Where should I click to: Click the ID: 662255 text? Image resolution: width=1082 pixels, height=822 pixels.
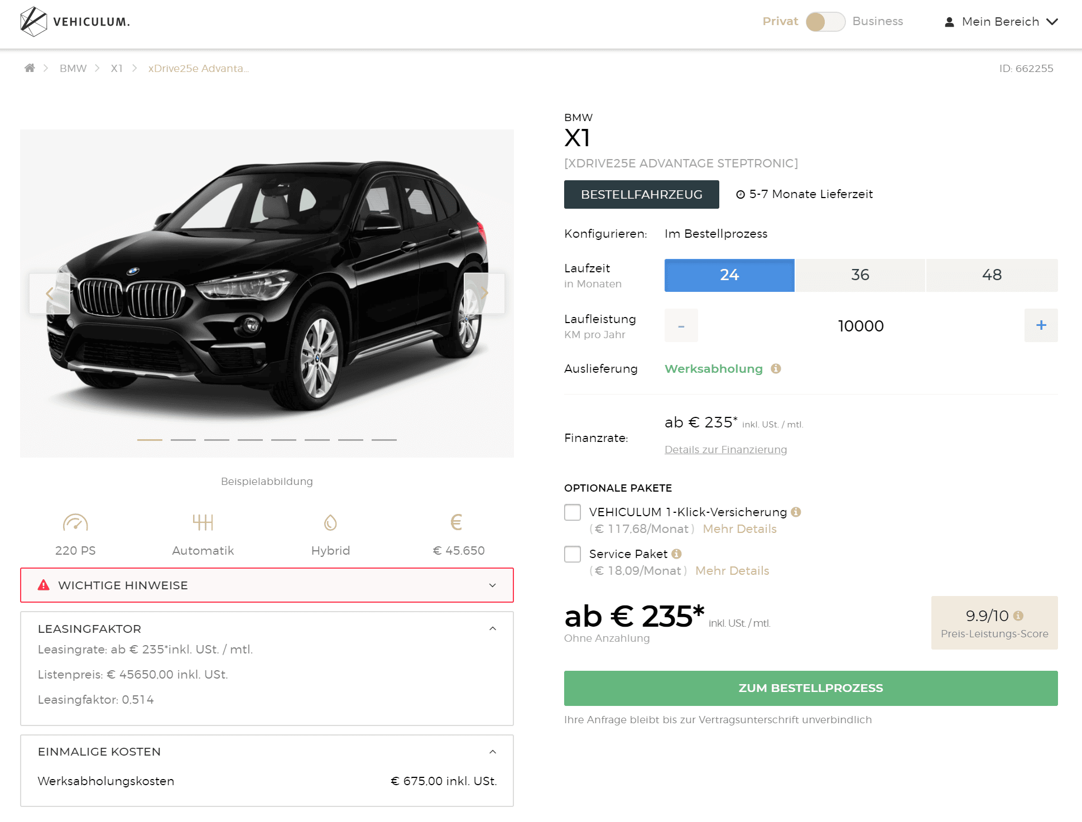(x=1026, y=68)
